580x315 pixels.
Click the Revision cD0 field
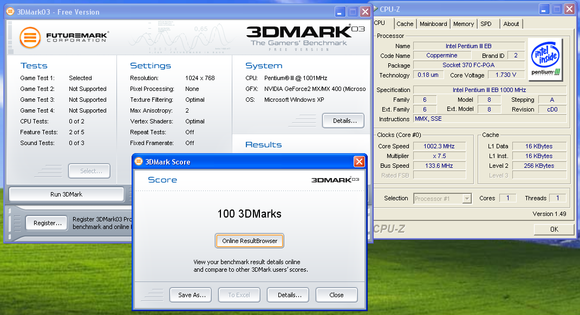pyautogui.click(x=552, y=109)
